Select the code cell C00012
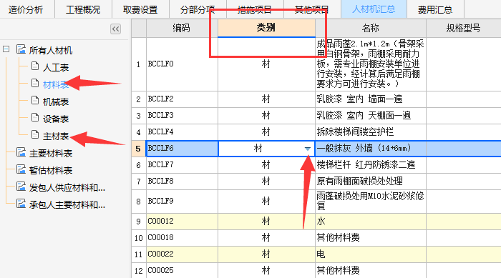 pos(182,222)
